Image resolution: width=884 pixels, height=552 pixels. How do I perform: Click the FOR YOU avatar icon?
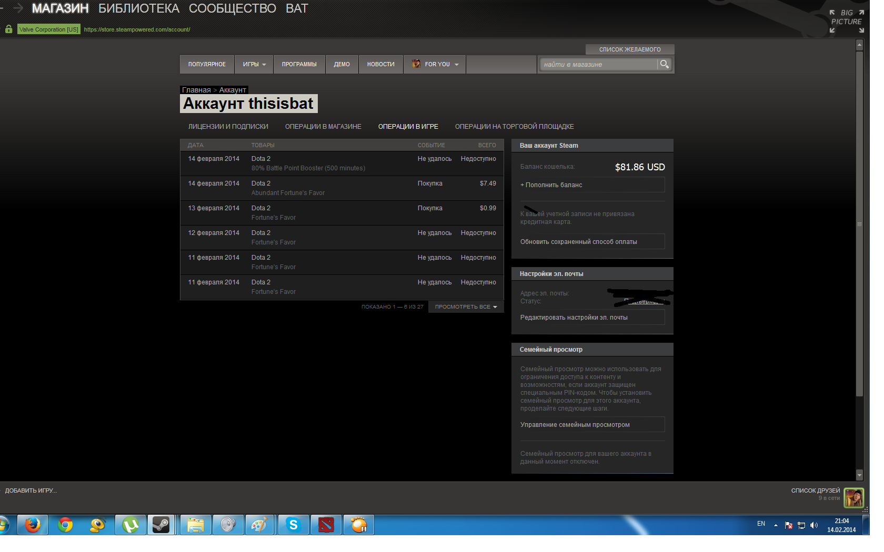point(416,64)
